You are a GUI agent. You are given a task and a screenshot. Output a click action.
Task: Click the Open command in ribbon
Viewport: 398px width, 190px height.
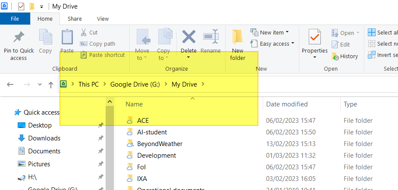(345, 33)
